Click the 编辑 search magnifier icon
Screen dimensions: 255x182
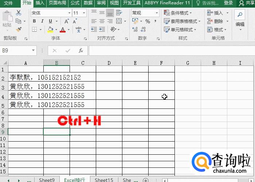240,15
